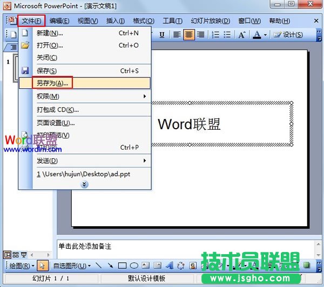324x287 pixels.
Task: Open the 视图(V) menu
Action: pyautogui.click(x=87, y=21)
